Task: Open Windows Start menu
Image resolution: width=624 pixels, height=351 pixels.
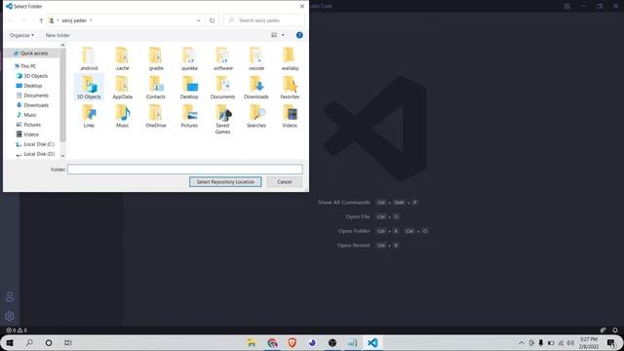Action: click(10, 342)
